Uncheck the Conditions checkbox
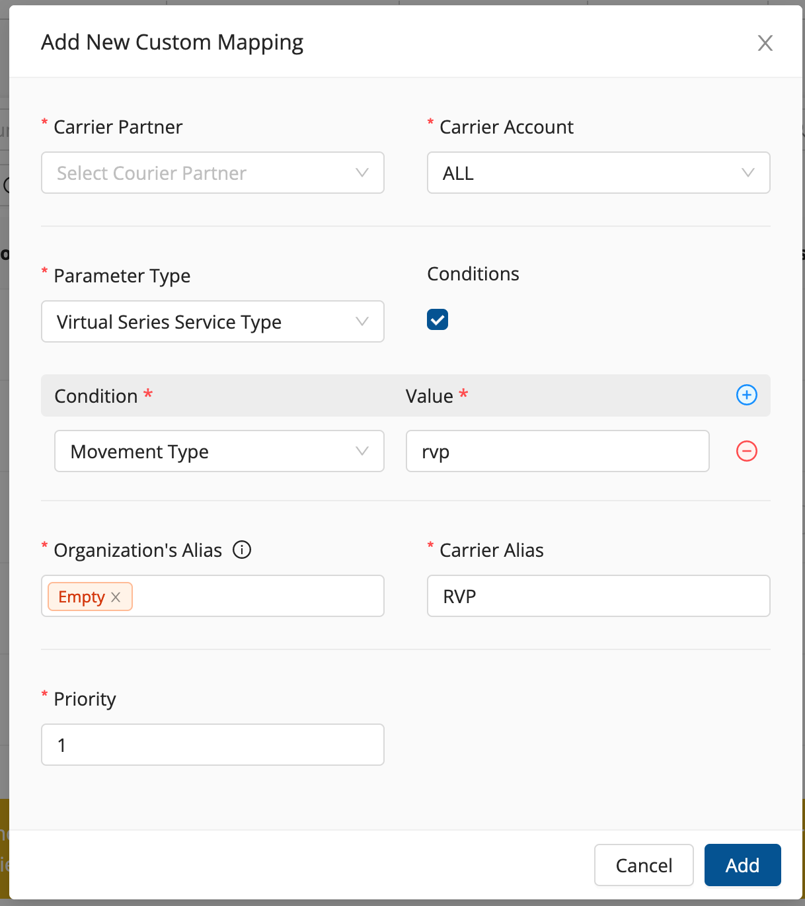The width and height of the screenshot is (805, 906). pos(438,319)
